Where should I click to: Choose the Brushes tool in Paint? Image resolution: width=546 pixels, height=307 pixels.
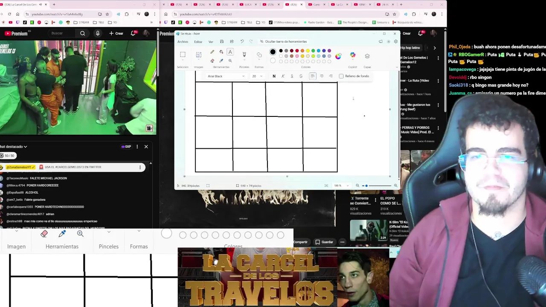[244, 55]
